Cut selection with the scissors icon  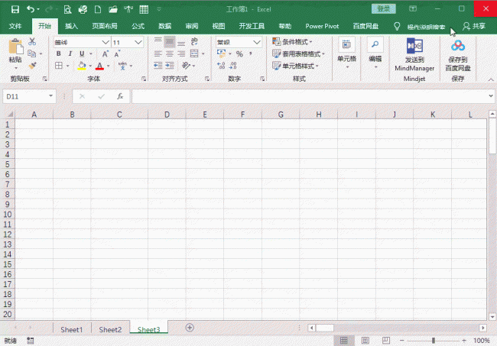tap(32, 41)
